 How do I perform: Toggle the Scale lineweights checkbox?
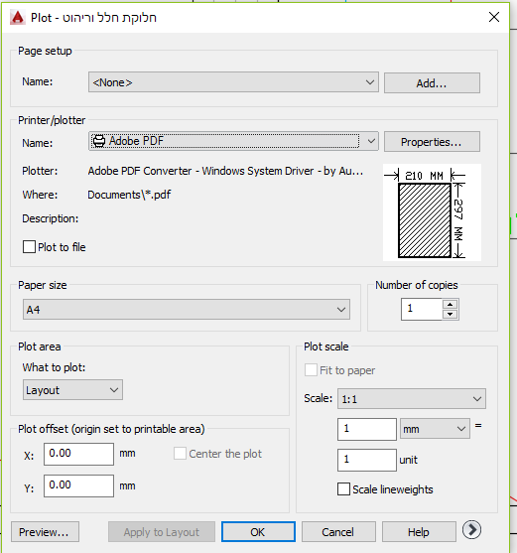click(x=343, y=489)
